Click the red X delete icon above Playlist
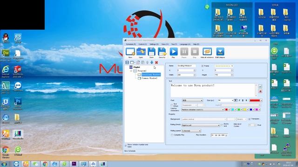 pyautogui.click(x=156, y=62)
